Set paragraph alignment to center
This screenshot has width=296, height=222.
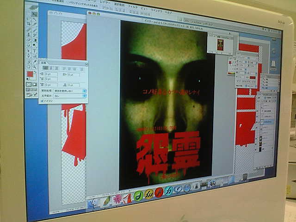(51, 68)
